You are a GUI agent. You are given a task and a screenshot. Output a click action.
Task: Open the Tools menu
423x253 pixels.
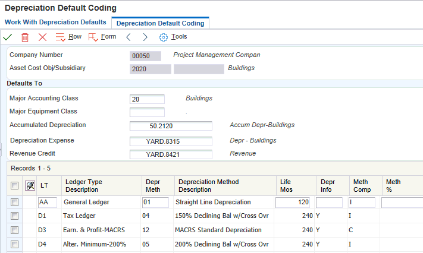coord(173,37)
